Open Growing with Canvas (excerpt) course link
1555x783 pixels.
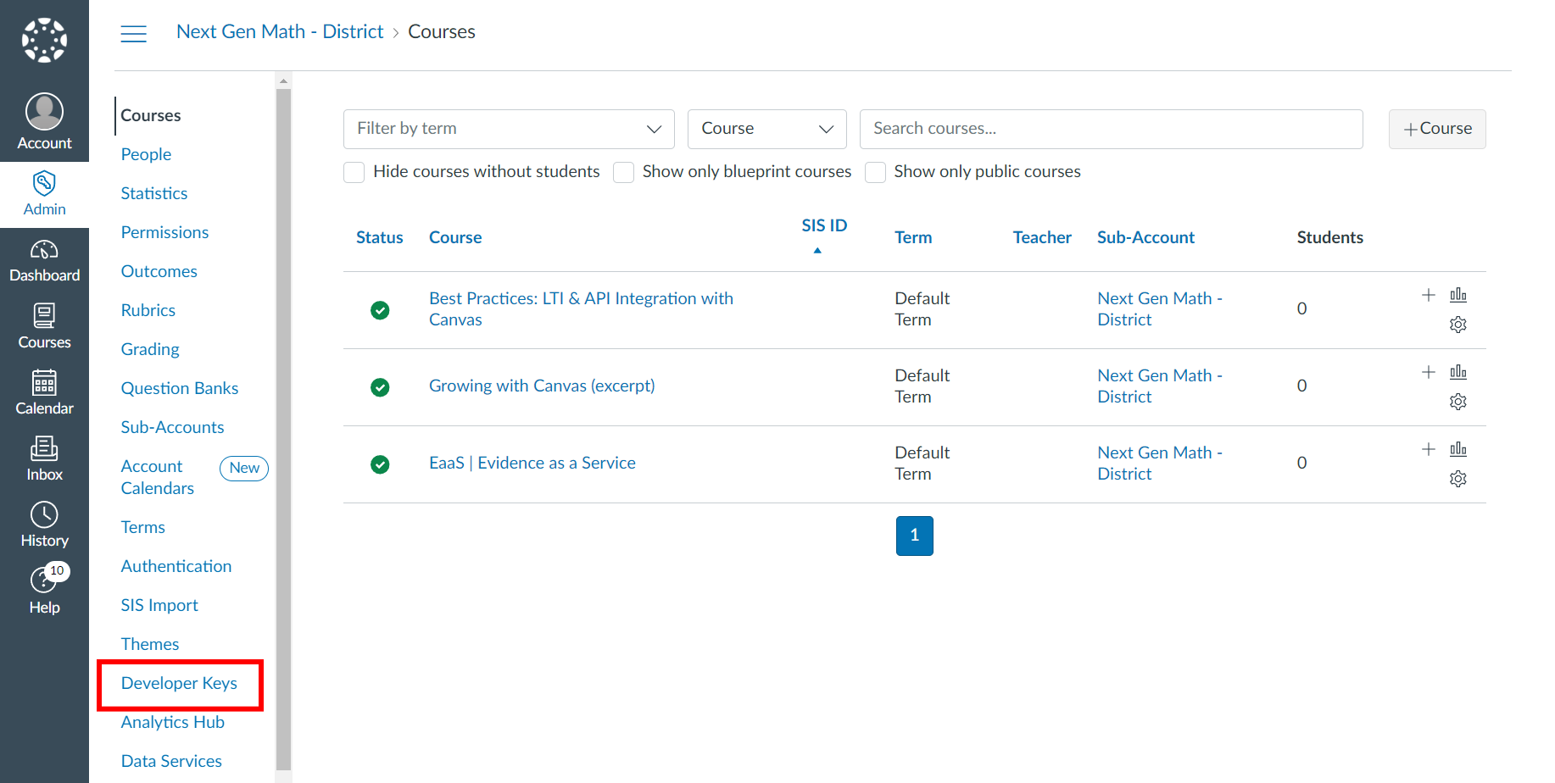[542, 386]
